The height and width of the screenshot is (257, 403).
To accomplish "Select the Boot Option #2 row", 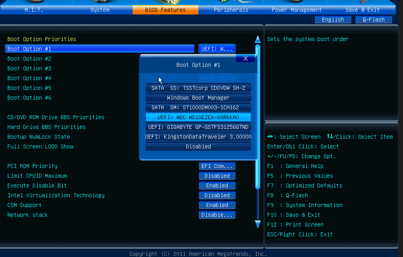I will tap(29, 59).
